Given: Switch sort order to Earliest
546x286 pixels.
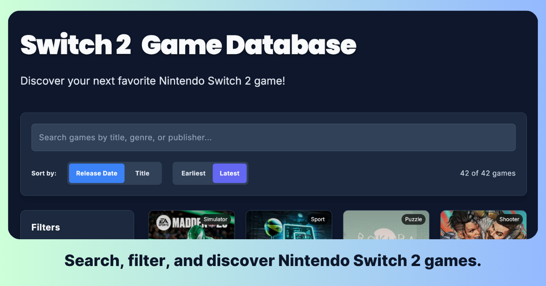Looking at the screenshot, I should click(193, 173).
